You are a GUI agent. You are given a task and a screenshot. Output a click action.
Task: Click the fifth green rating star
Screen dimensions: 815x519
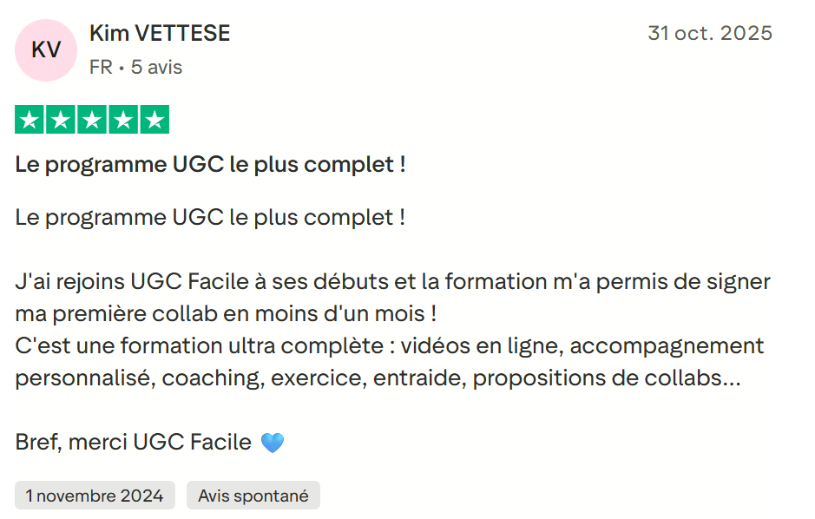(154, 120)
